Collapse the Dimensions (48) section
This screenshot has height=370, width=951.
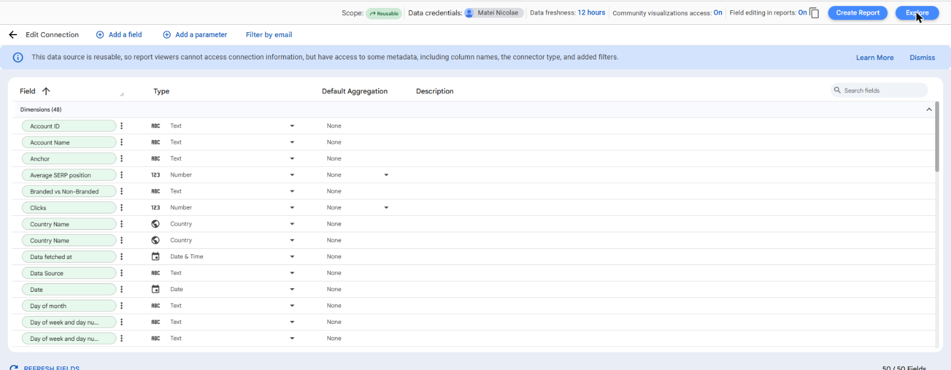pyautogui.click(x=929, y=110)
